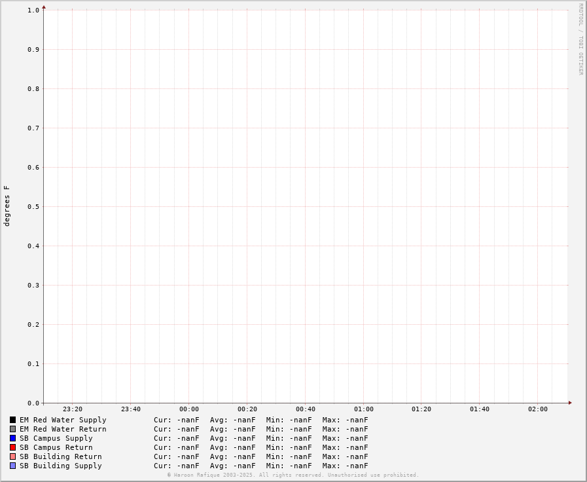Click the gray EM Red Water Return swatch

click(x=12, y=429)
